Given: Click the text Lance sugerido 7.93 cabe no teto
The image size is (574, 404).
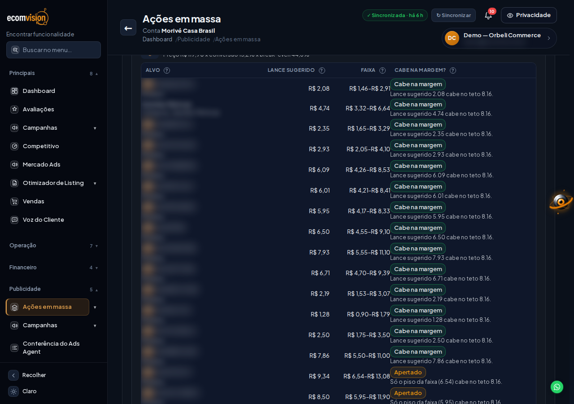Looking at the screenshot, I should pos(441,258).
